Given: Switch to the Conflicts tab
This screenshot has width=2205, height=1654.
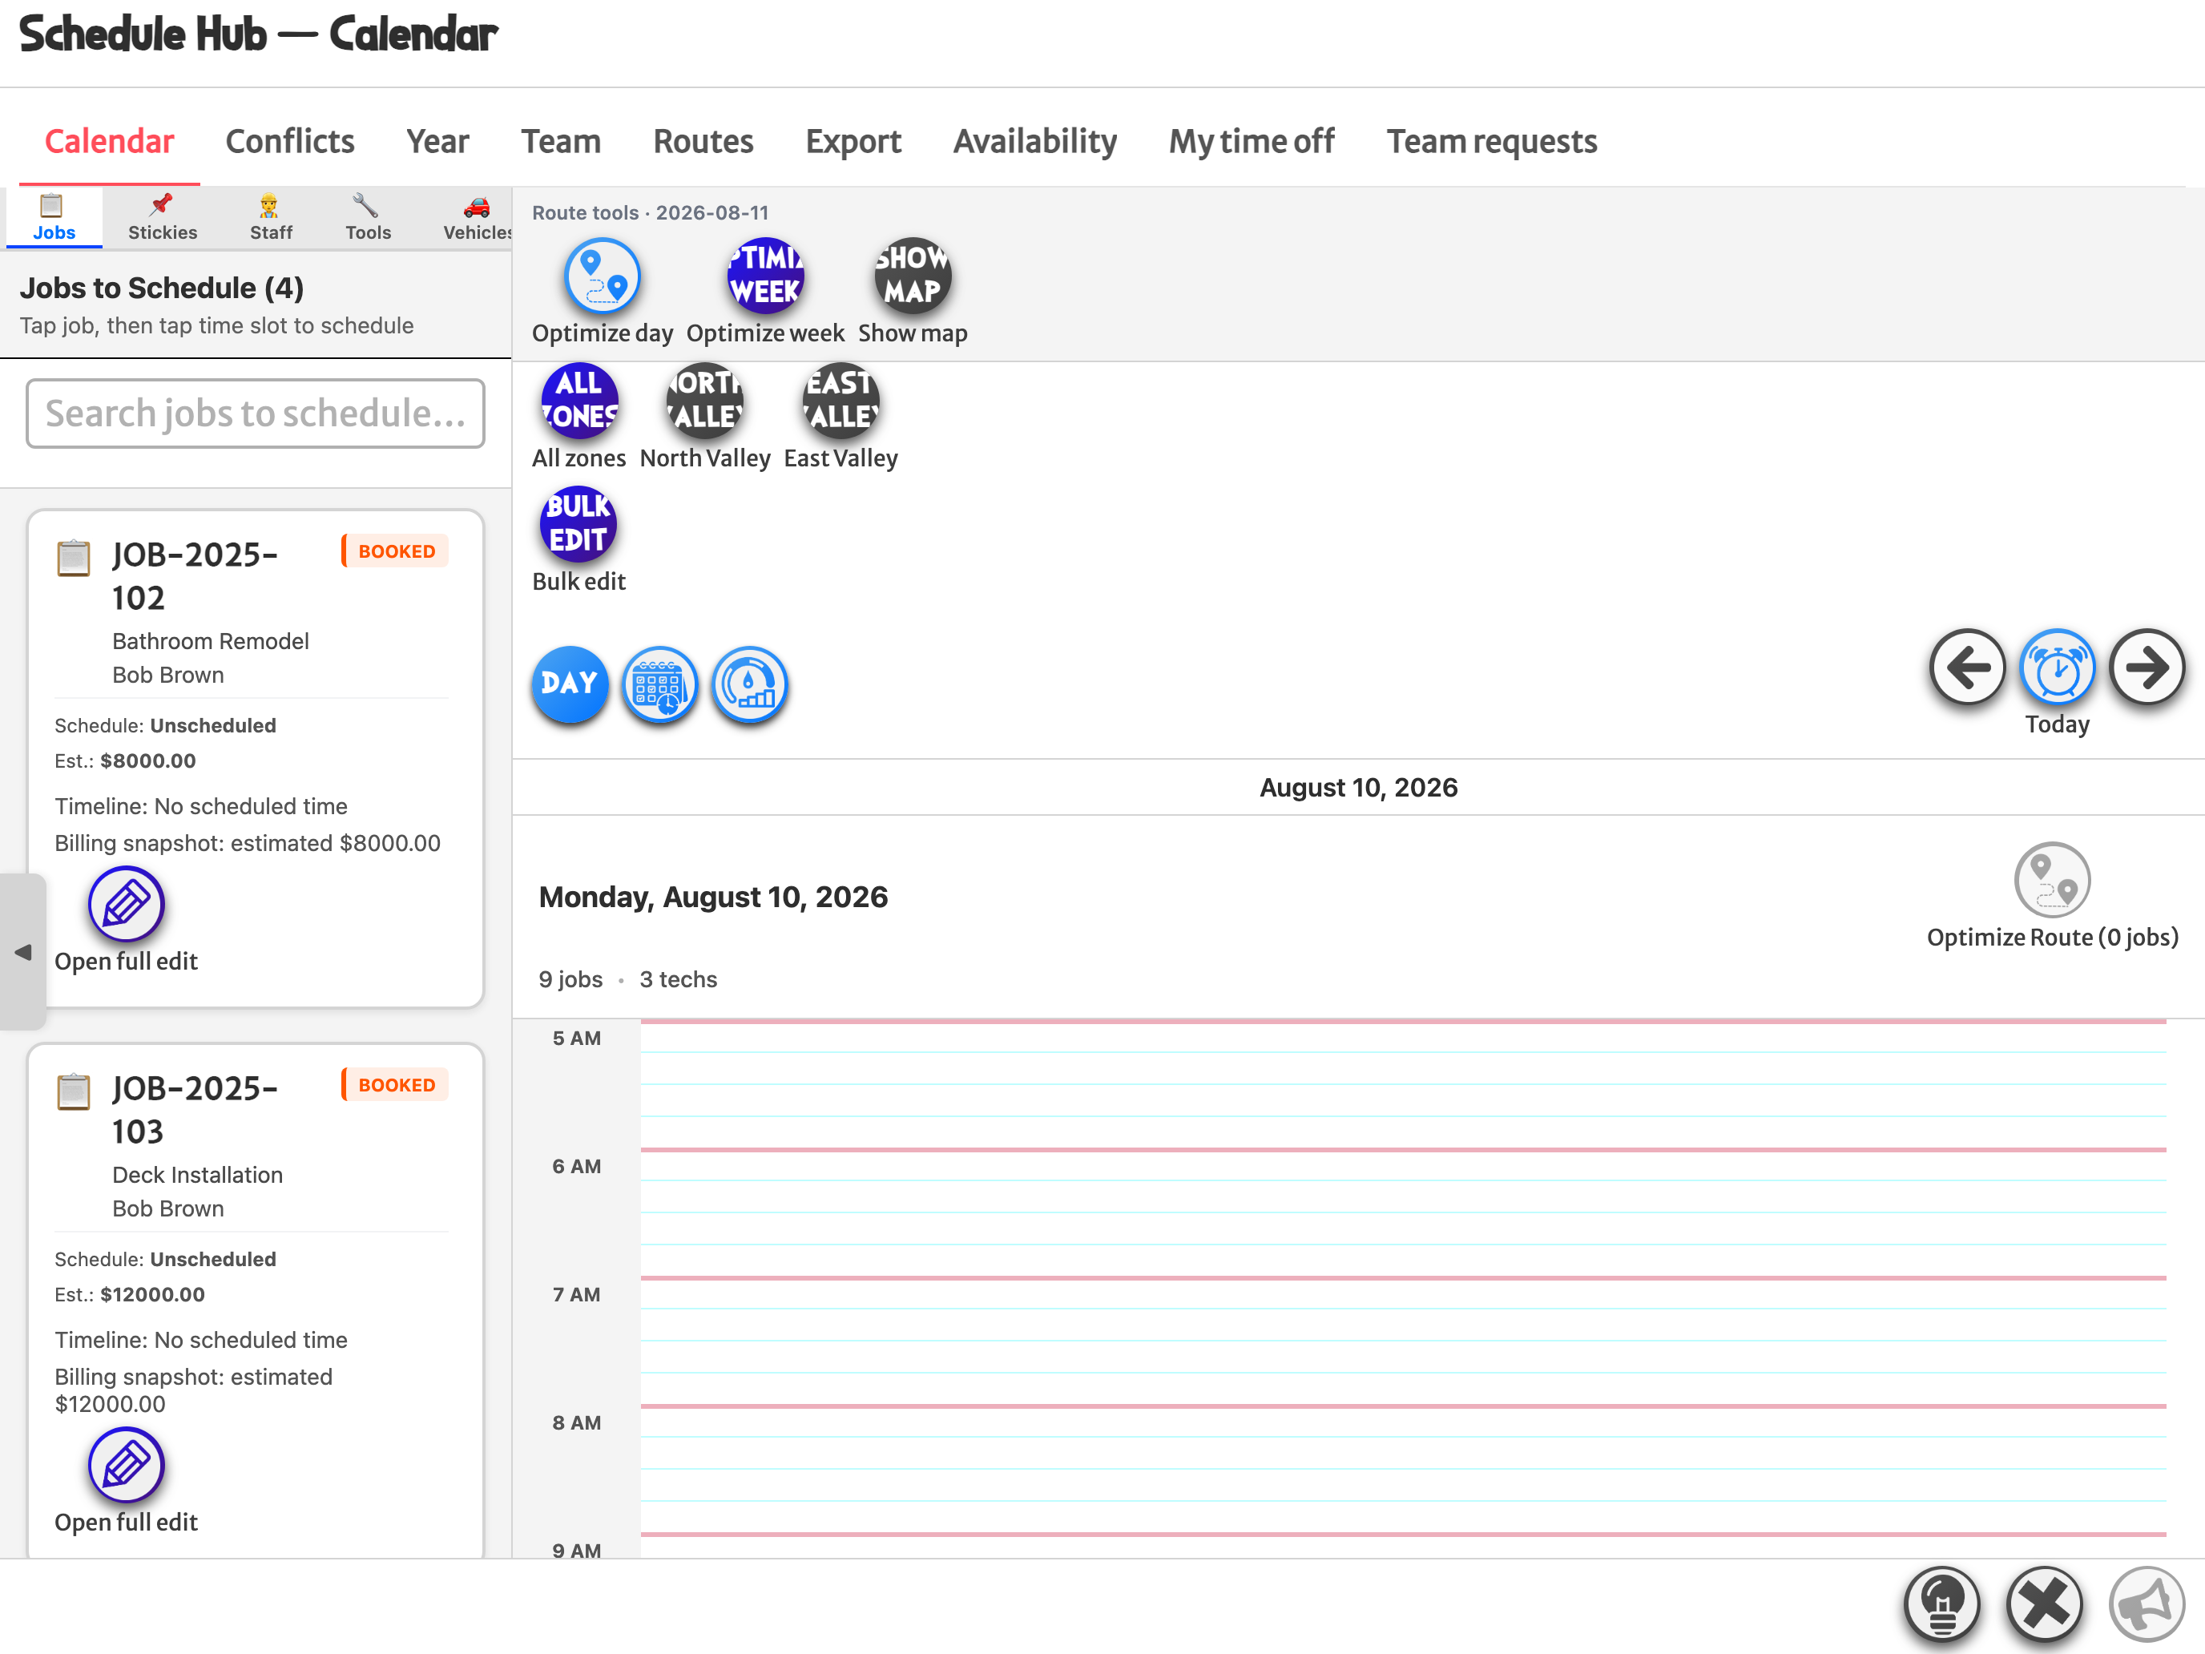Looking at the screenshot, I should click(x=290, y=142).
